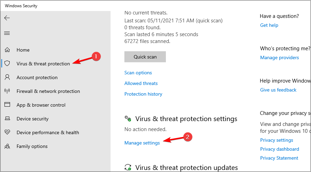
Task: Click the Device performance & health heart icon
Action: (x=7, y=132)
